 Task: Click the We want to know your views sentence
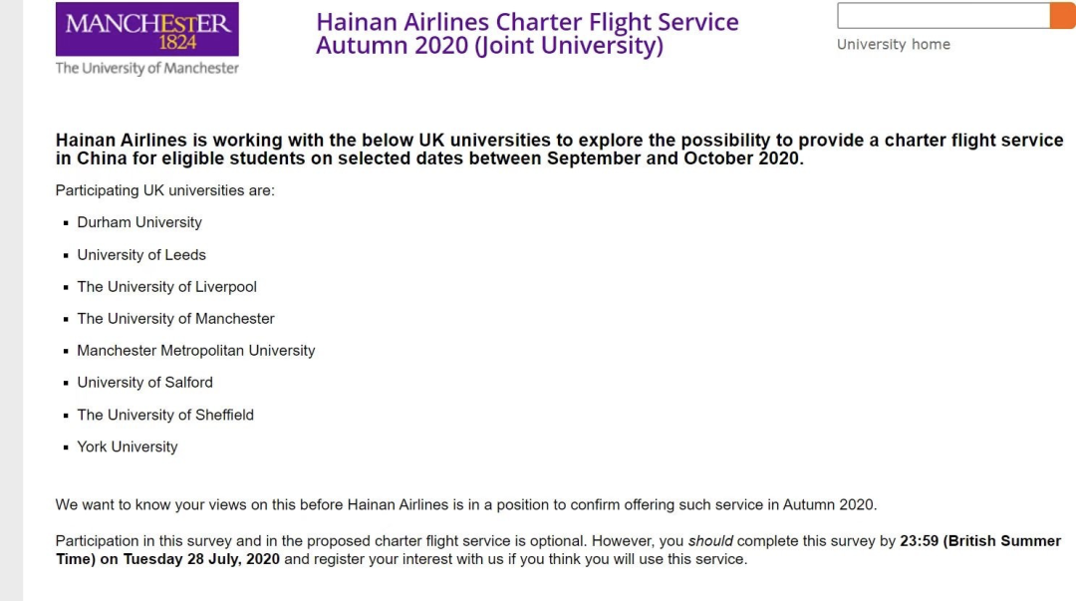tap(466, 505)
